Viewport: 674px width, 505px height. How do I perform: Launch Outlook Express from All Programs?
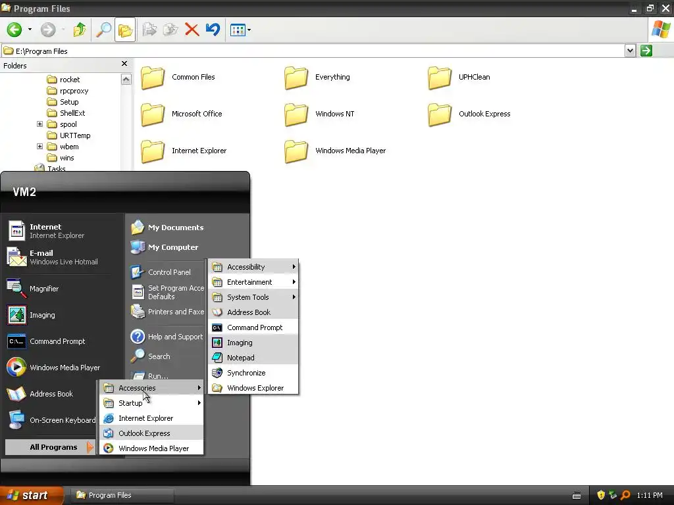(x=152, y=433)
